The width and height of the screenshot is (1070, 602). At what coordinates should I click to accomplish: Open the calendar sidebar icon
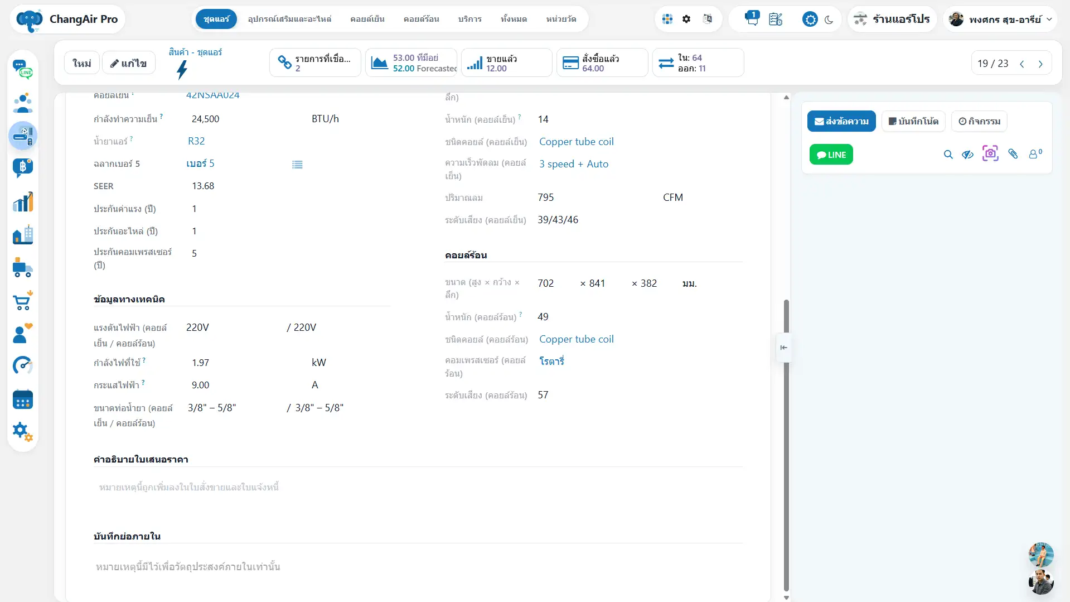[x=23, y=399]
